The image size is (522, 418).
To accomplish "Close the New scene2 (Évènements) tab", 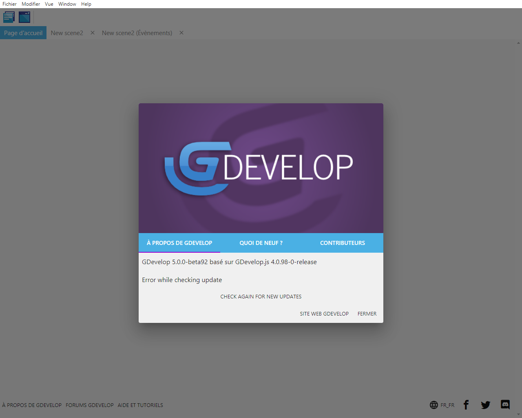I will pos(181,33).
